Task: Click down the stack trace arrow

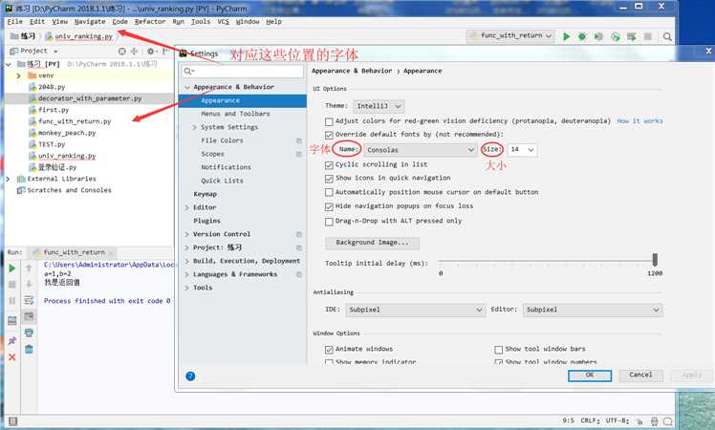Action: point(29,284)
